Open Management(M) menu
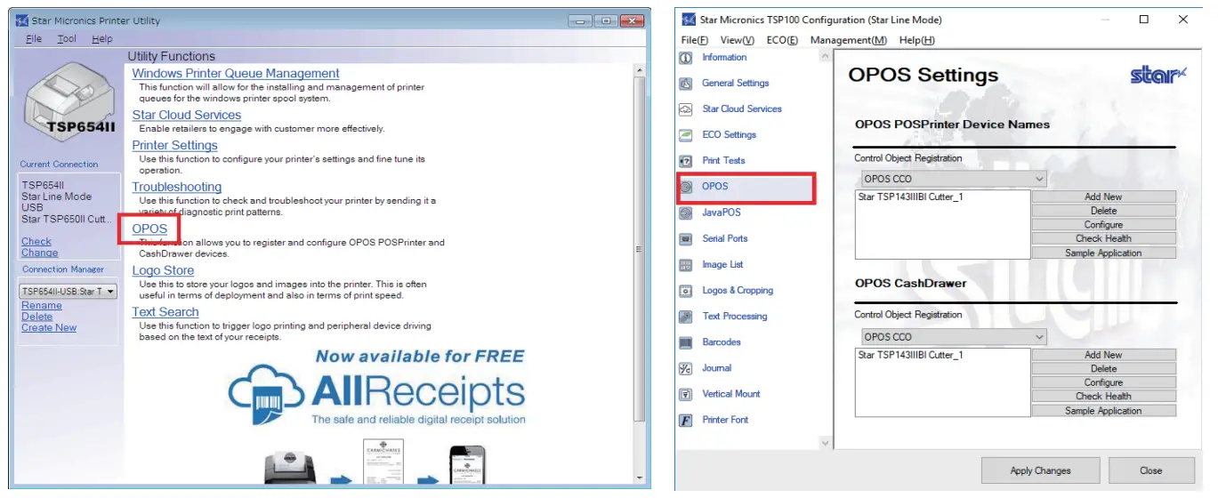 (x=849, y=40)
